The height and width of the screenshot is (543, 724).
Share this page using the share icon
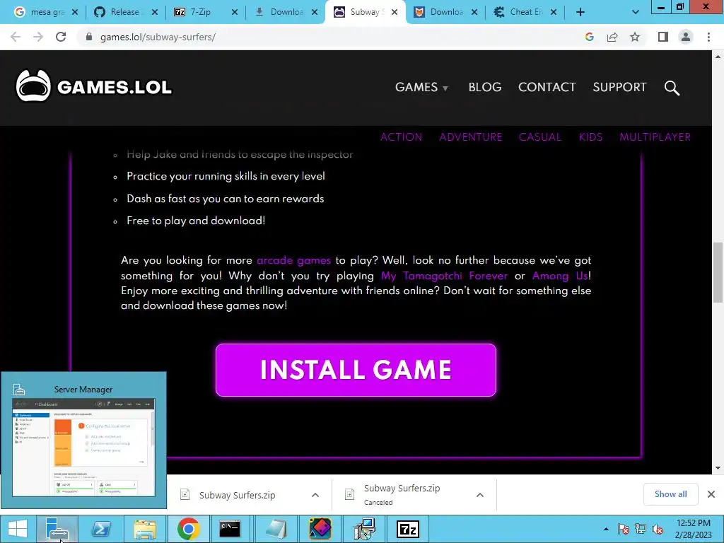click(612, 37)
